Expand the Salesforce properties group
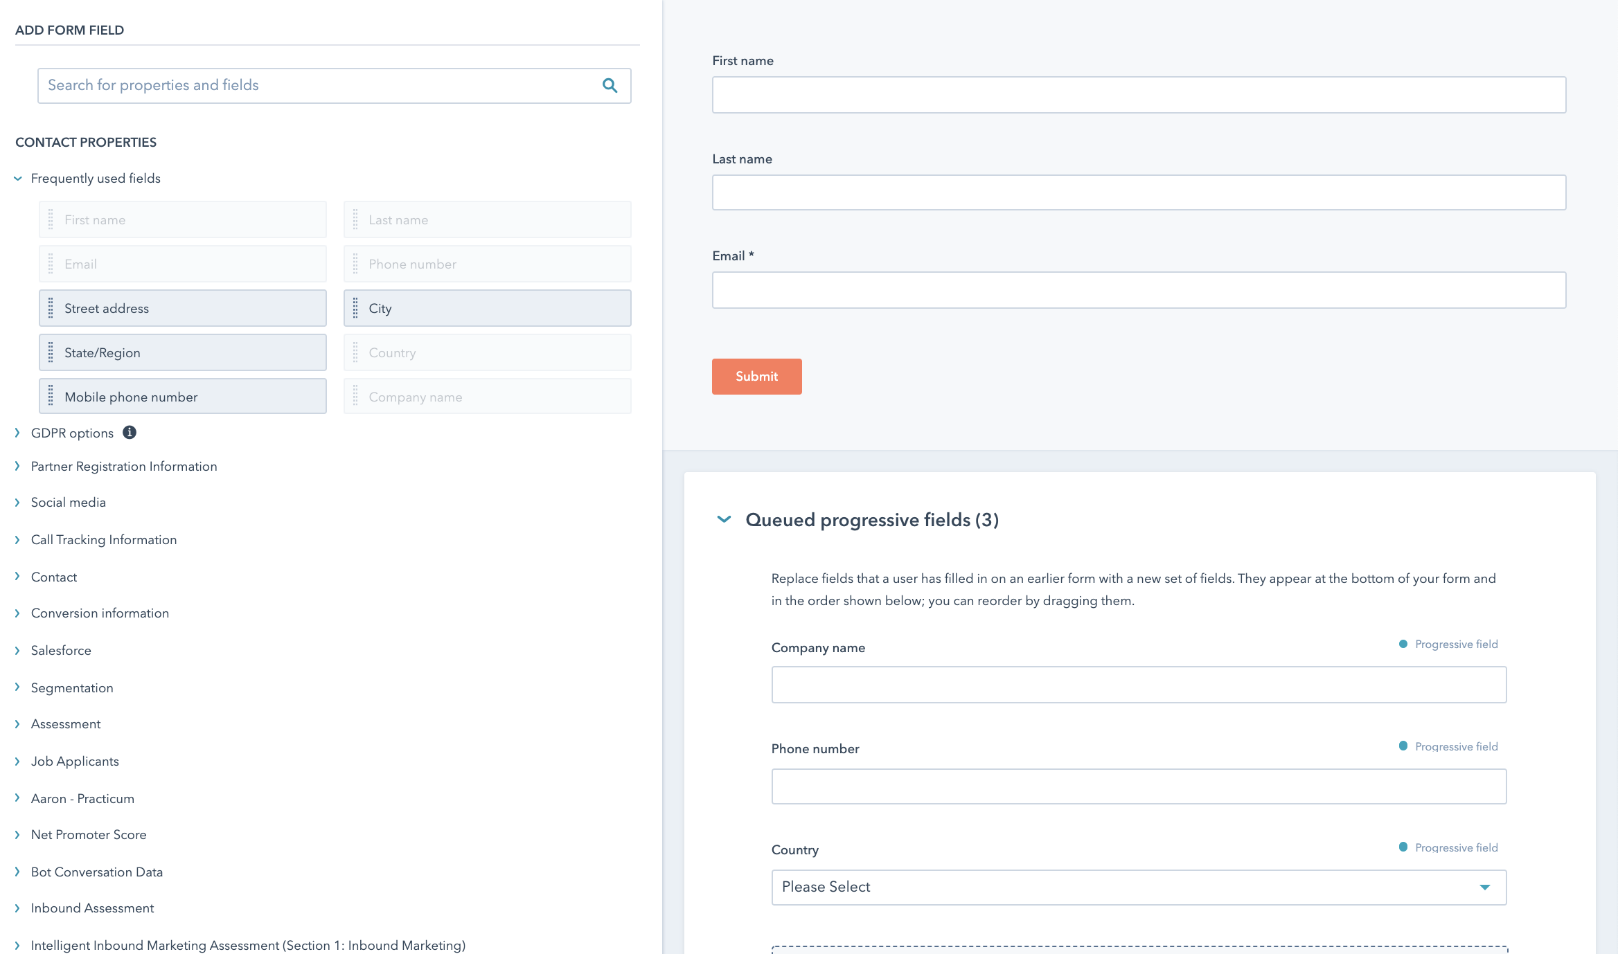The height and width of the screenshot is (954, 1618). (x=61, y=651)
